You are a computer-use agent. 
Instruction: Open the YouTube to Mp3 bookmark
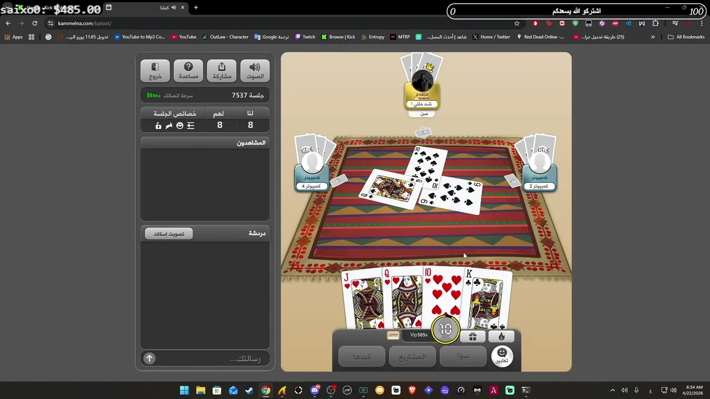point(140,37)
